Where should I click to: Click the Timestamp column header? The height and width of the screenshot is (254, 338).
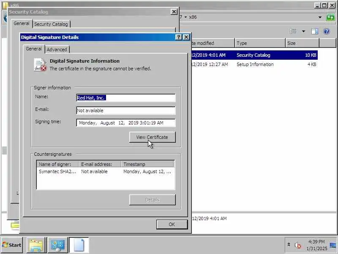pos(147,164)
